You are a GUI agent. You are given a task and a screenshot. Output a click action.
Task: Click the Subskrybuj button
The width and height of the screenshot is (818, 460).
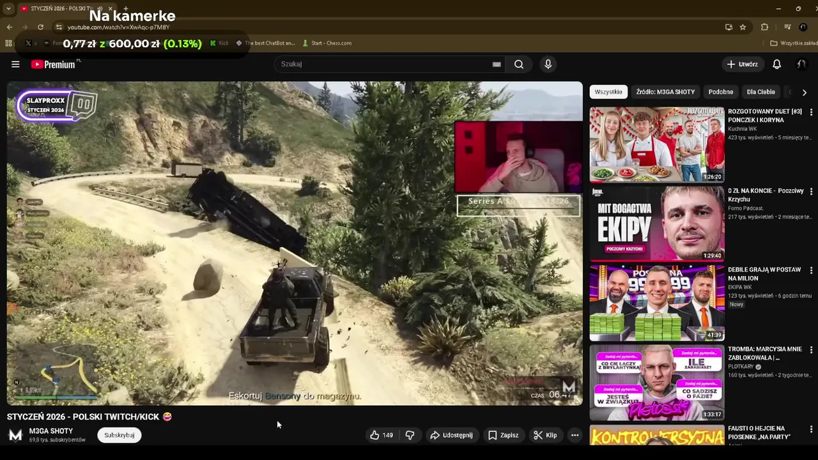[120, 435]
